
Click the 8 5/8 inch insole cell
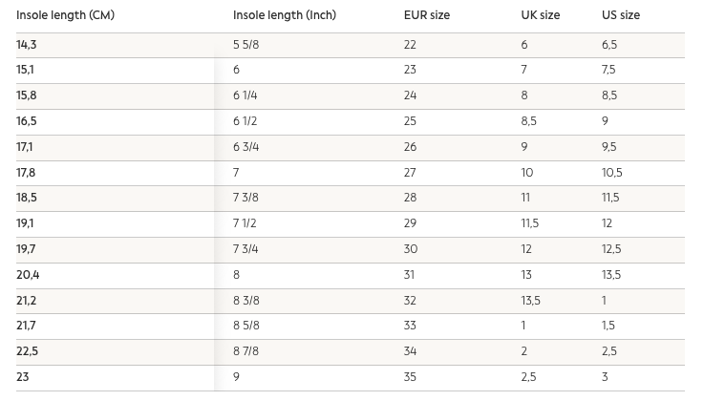click(x=245, y=326)
